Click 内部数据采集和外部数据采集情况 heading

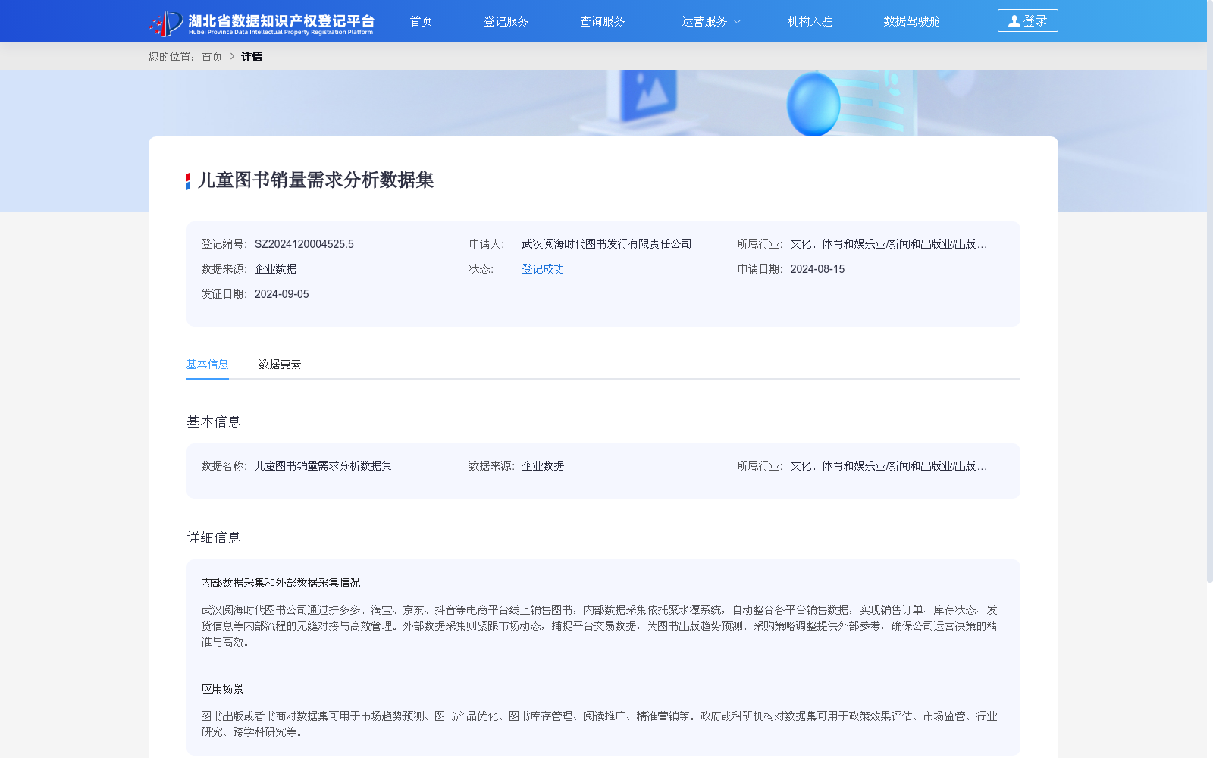(281, 583)
